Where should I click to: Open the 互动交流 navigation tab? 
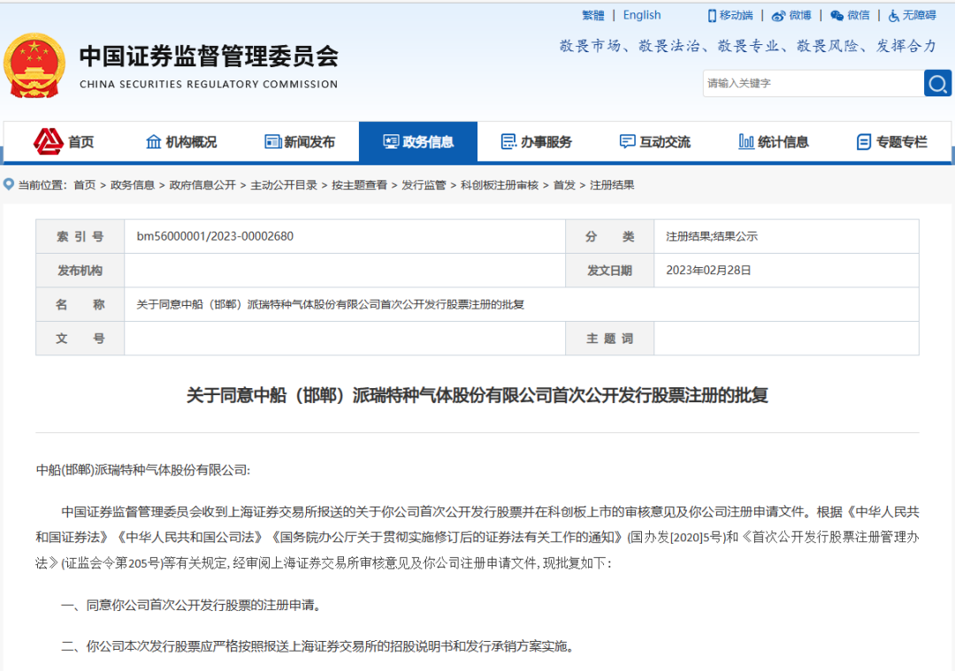(x=654, y=141)
